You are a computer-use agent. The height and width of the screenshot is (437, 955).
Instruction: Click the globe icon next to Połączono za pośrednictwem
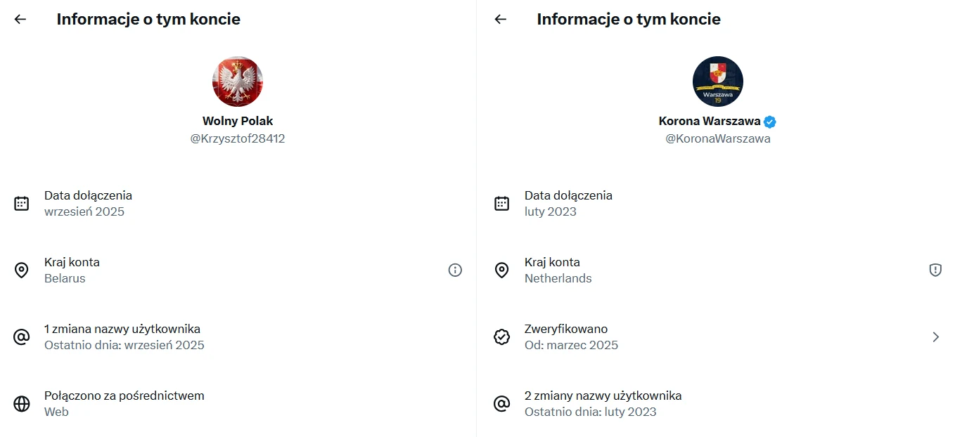pos(22,403)
